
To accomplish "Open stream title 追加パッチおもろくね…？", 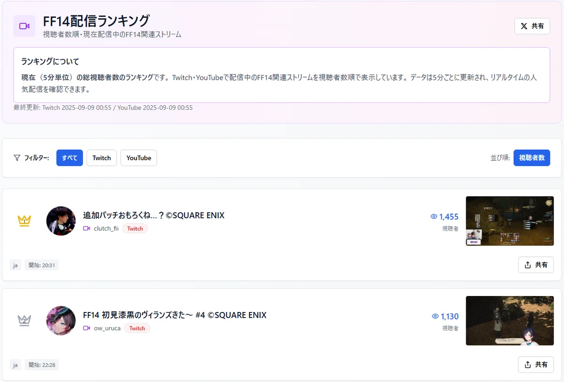I will click(x=154, y=215).
